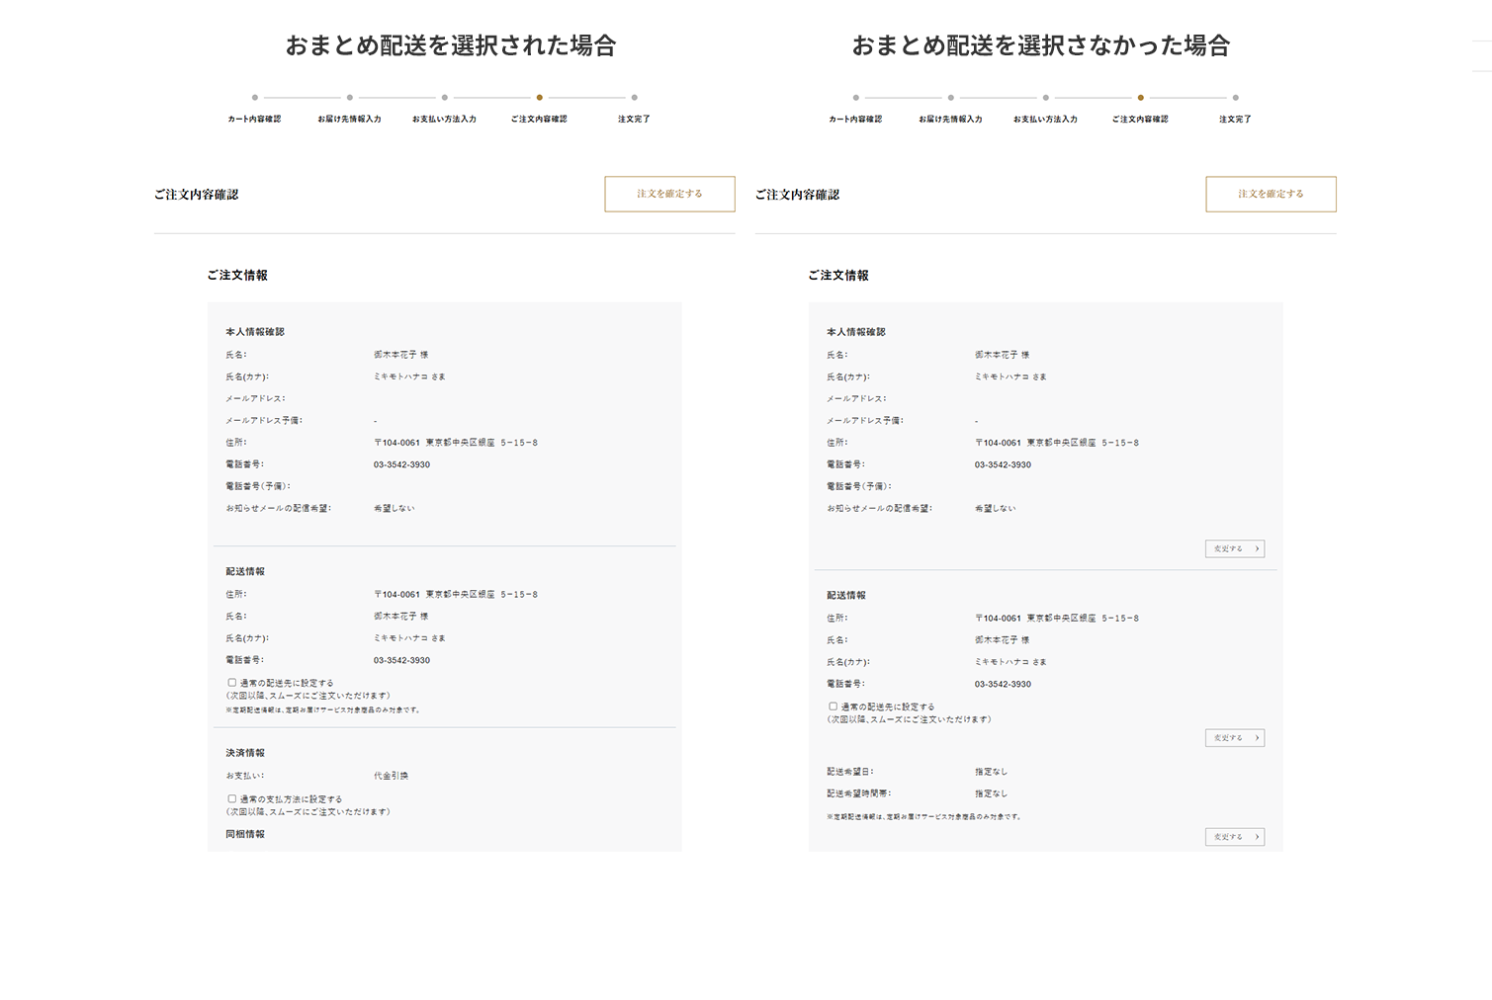Click the 配送希望時間帯 value 指定なし

pyautogui.click(x=991, y=793)
